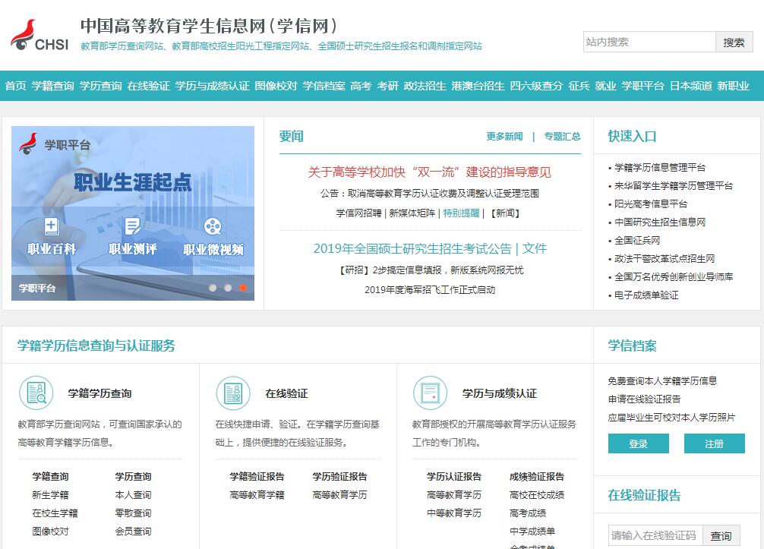Click the 查询 verification query button
The image size is (764, 549).
pos(721,536)
